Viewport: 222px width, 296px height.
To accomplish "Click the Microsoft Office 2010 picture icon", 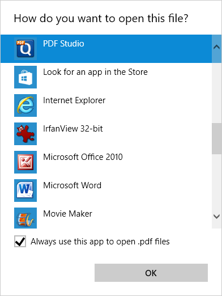I will (x=25, y=162).
